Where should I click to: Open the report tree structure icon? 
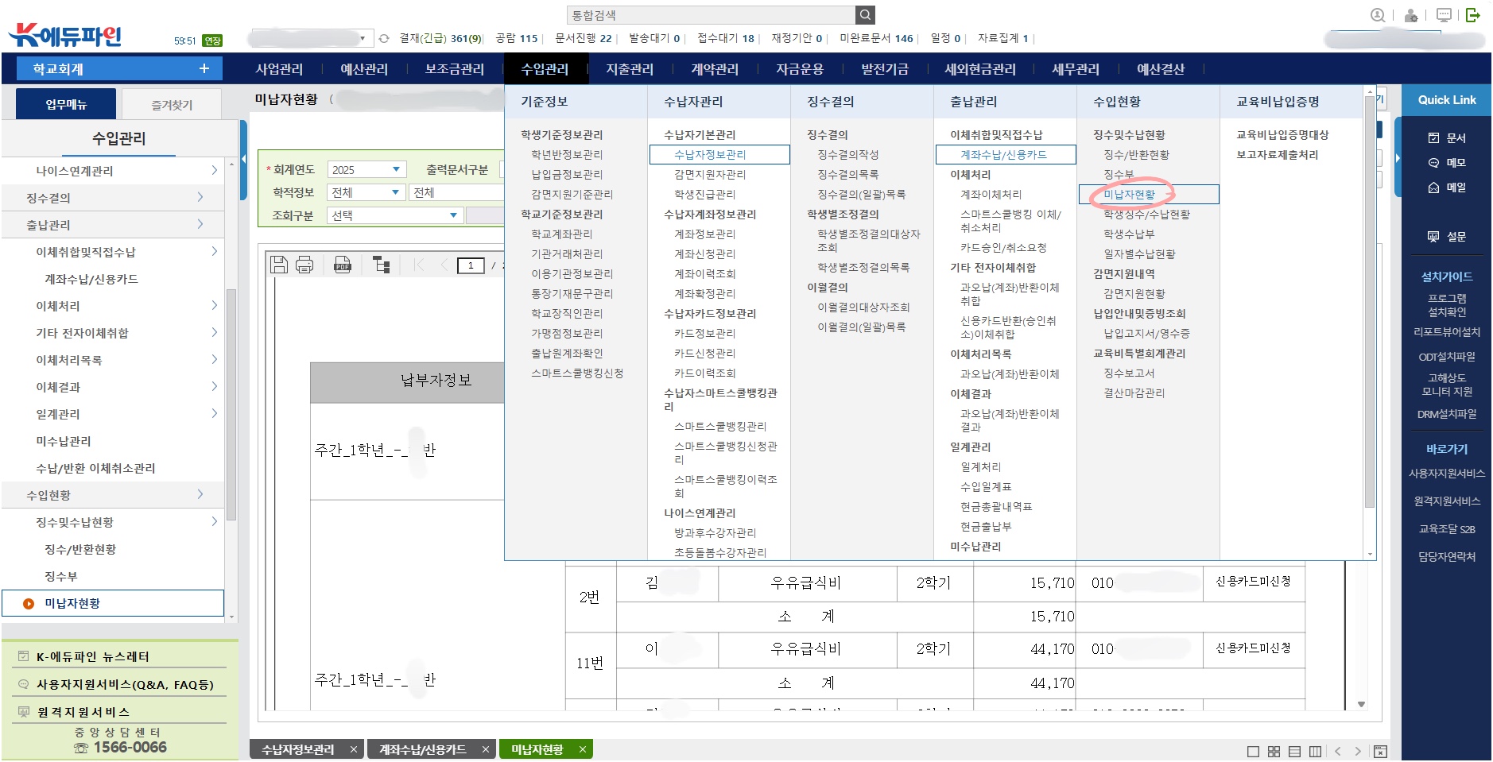click(x=382, y=265)
